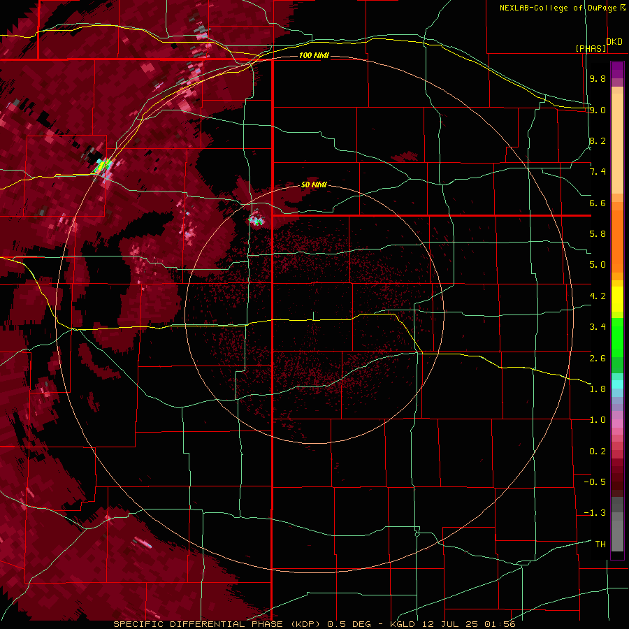Click the 7.4 scale value
Viewport: 629px width, 629px height.
click(x=598, y=172)
